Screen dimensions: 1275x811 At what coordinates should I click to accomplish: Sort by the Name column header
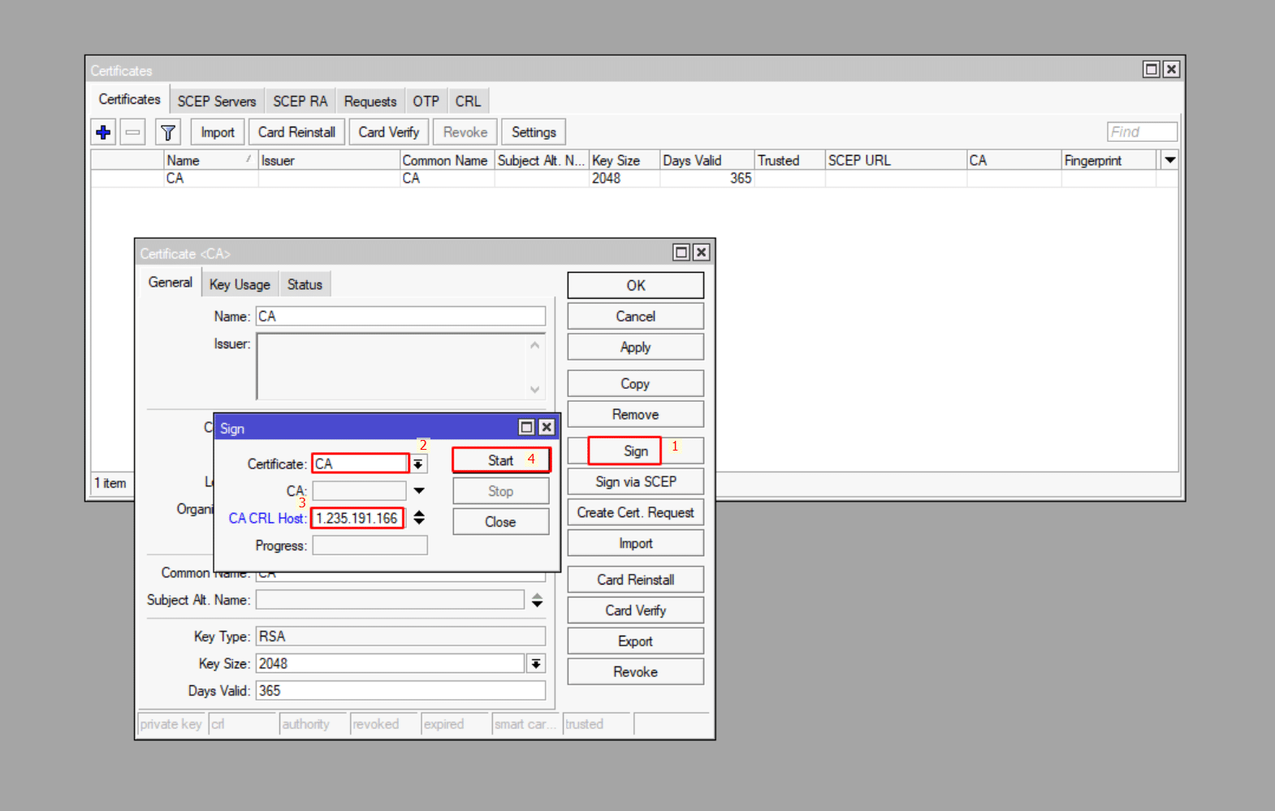pos(210,160)
